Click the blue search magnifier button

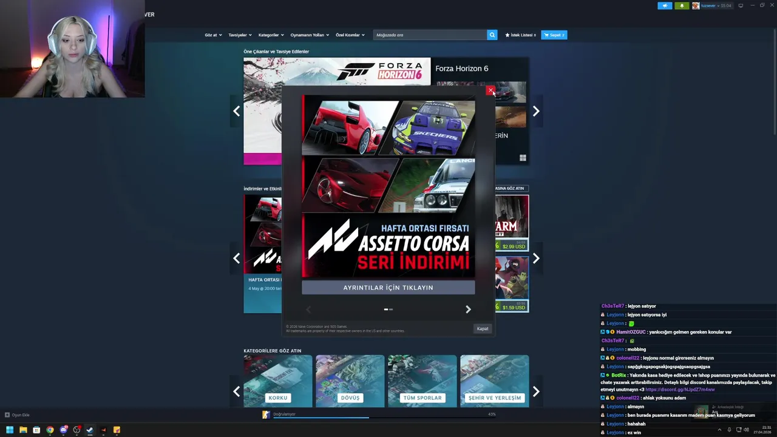[492, 35]
